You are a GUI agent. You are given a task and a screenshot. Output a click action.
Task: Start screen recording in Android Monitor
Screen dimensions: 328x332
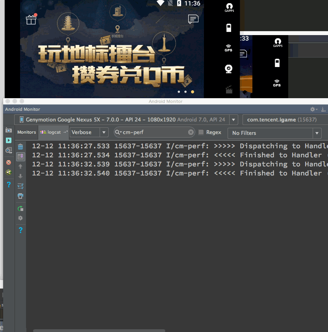coord(9,140)
